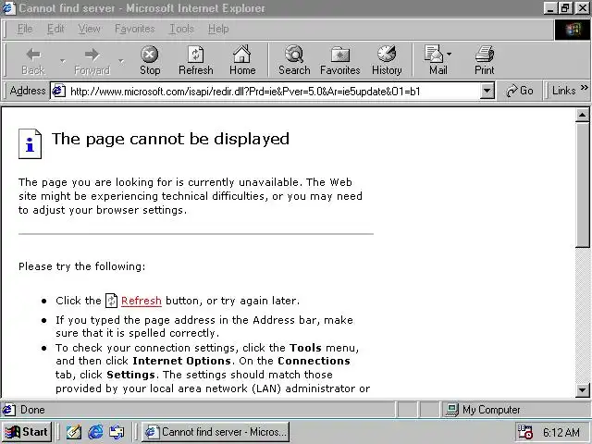592x444 pixels.
Task: Minimize the Internet Explorer window
Action: pos(550,8)
